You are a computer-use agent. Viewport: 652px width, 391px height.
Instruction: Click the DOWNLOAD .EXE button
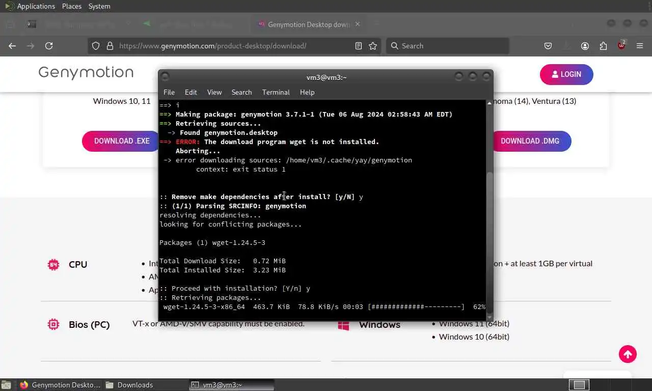(x=122, y=141)
